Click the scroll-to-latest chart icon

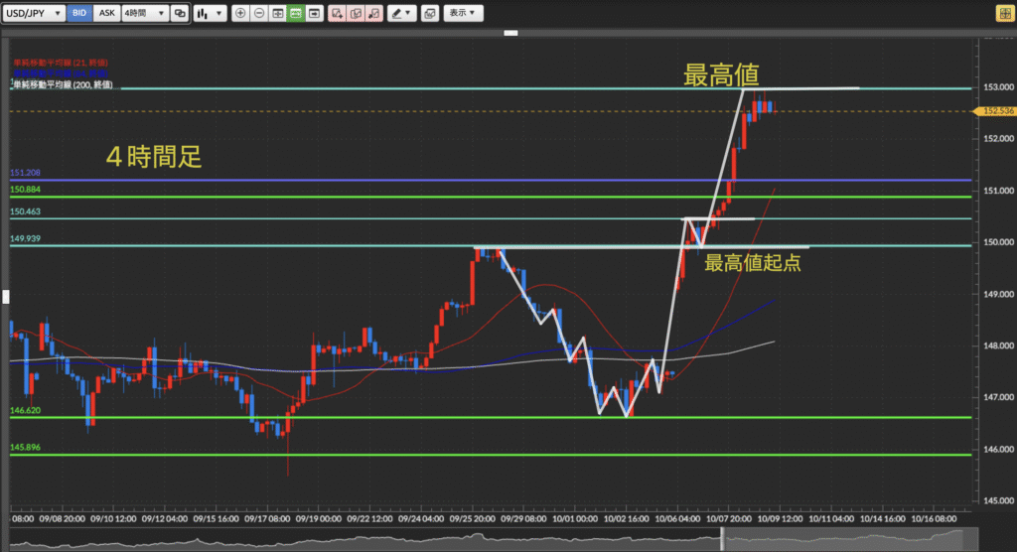pos(314,14)
